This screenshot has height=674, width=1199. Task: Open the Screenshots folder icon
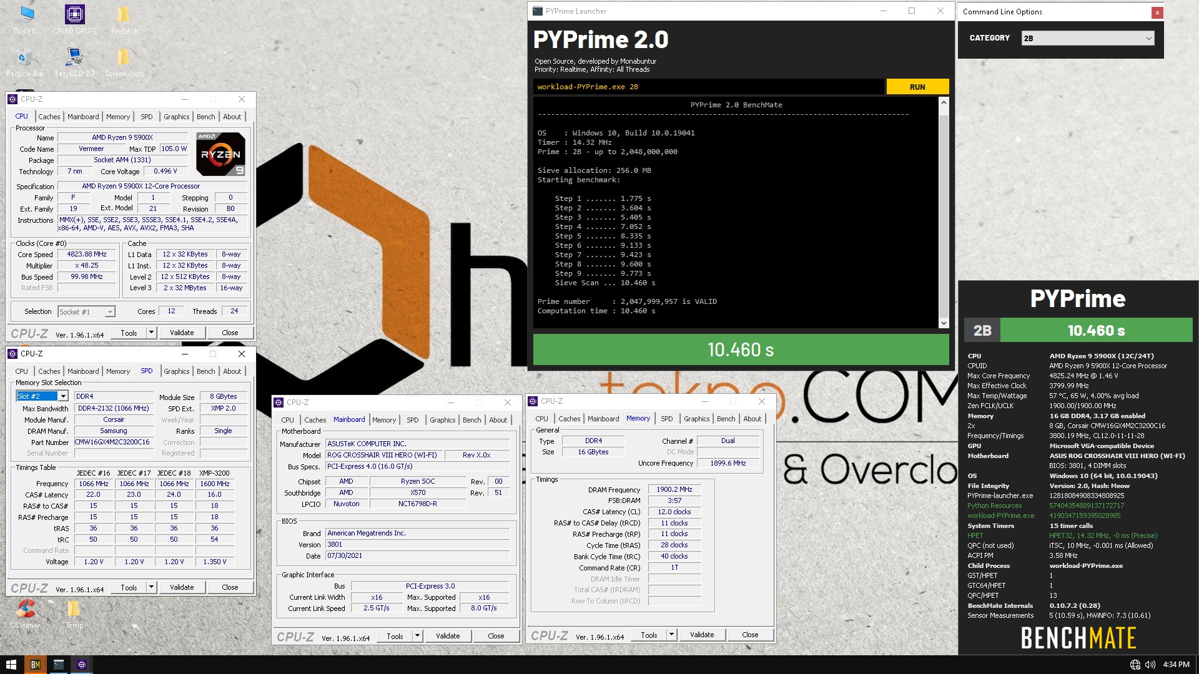pos(124,62)
